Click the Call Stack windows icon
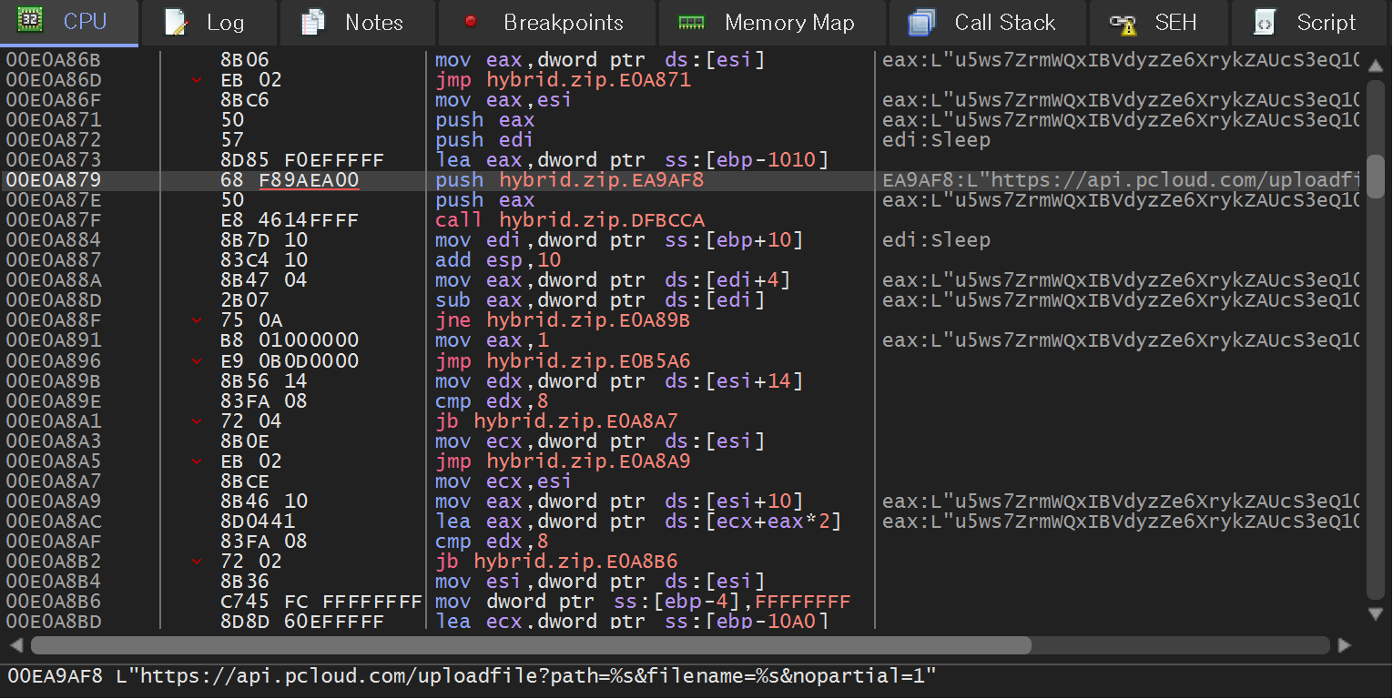The width and height of the screenshot is (1393, 699). point(922,23)
